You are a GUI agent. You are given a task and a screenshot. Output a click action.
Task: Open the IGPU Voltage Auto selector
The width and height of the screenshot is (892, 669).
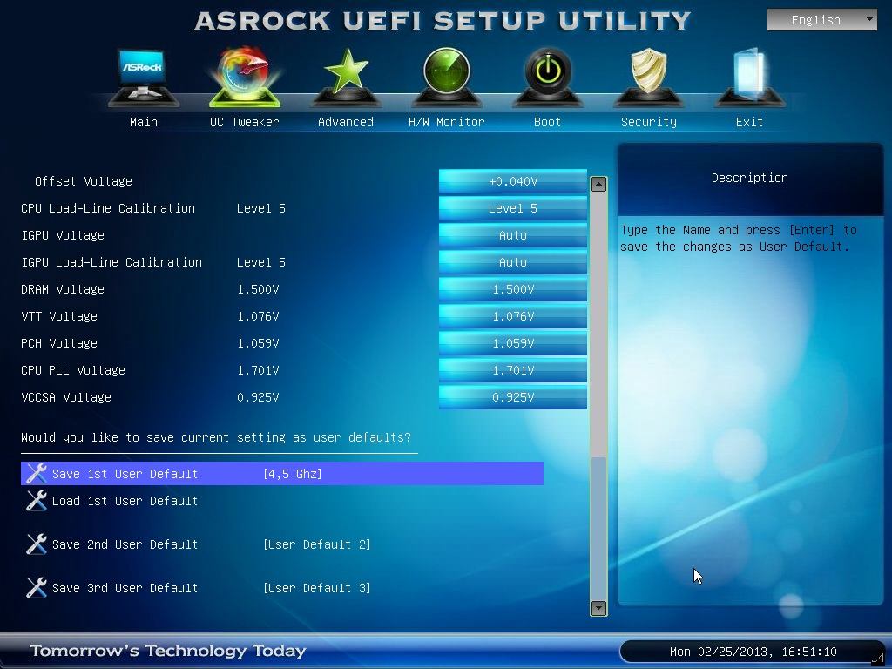pos(513,235)
